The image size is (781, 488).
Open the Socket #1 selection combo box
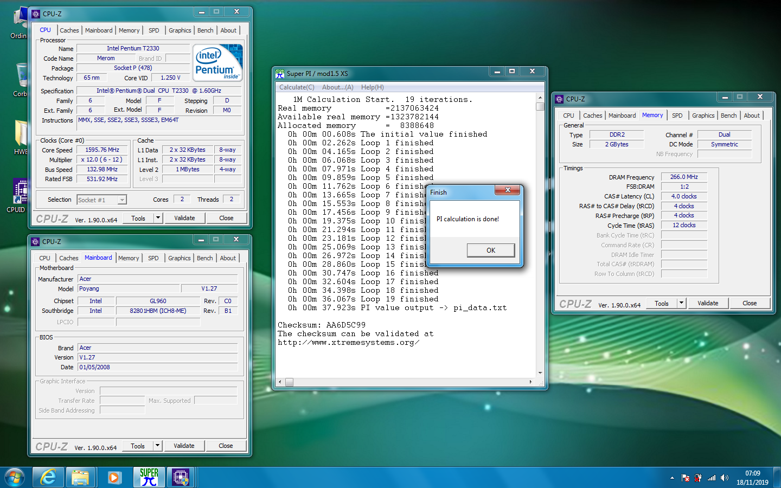102,200
